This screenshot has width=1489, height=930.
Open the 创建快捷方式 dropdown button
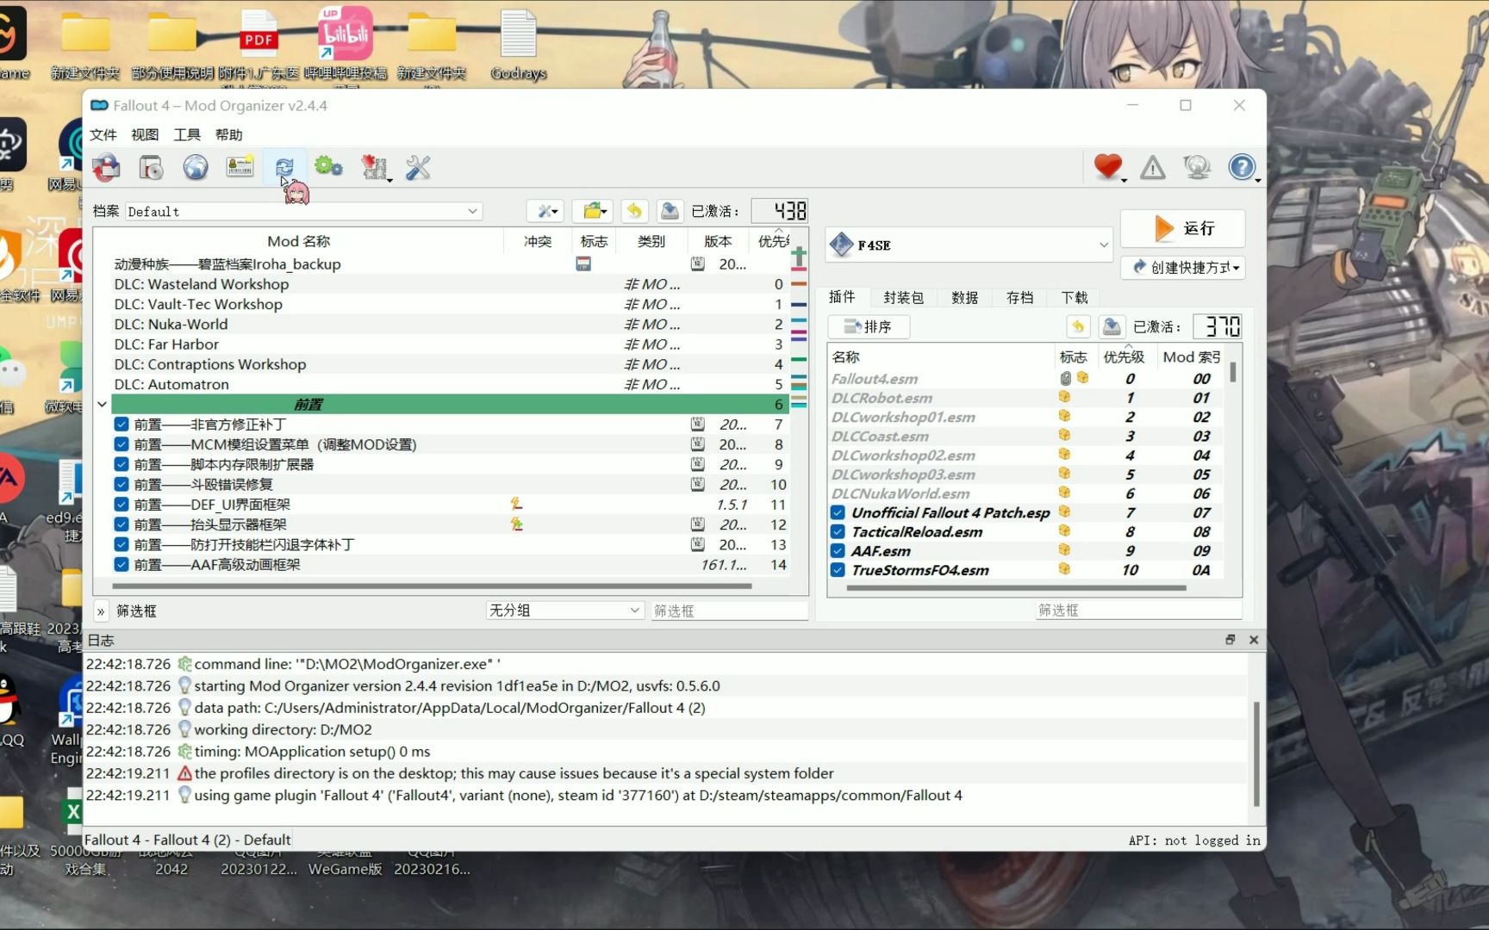(1183, 268)
